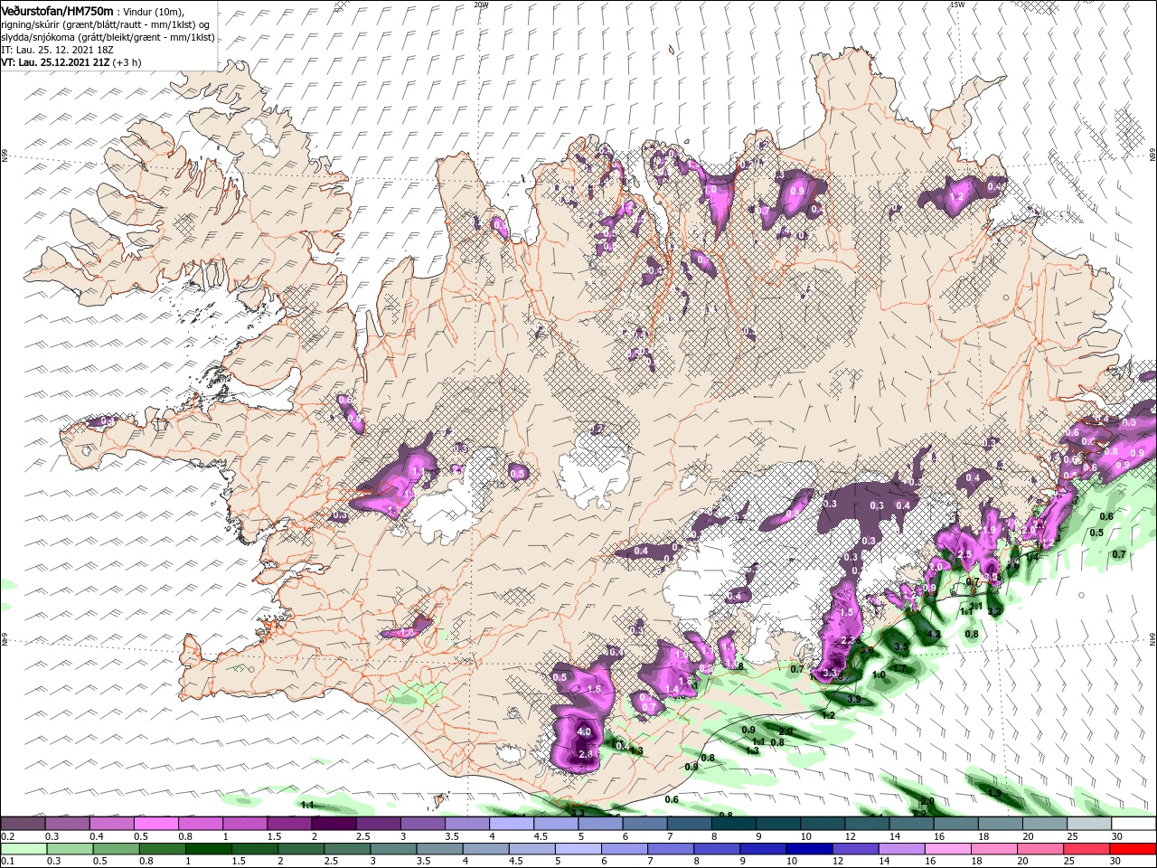Pick the rain scale swatch for 0.3–0.5
The height and width of the screenshot is (868, 1157).
pos(70,849)
